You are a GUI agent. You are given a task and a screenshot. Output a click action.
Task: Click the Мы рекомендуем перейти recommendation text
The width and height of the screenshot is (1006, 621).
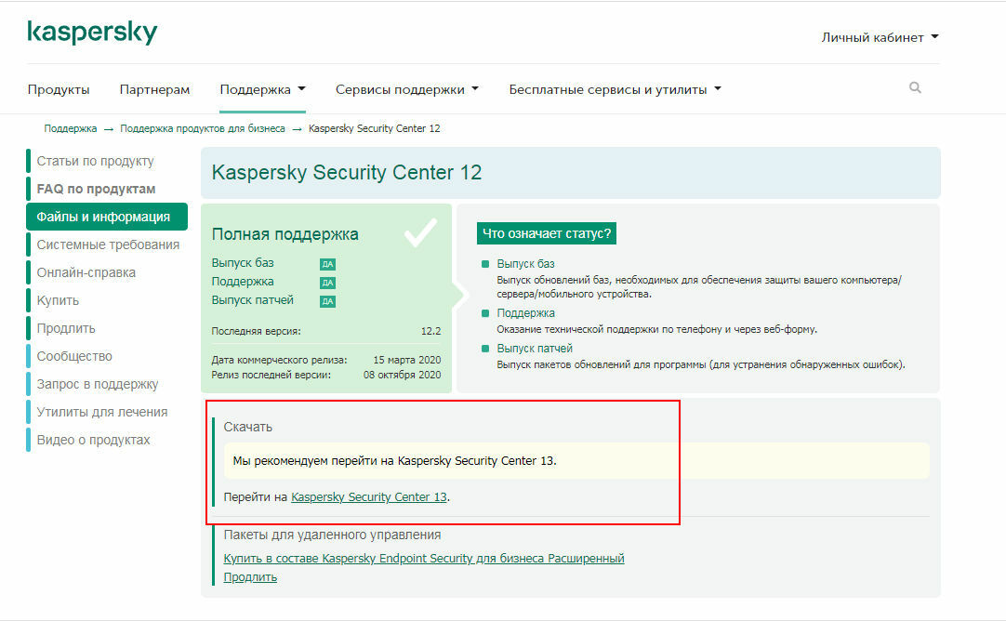(394, 460)
